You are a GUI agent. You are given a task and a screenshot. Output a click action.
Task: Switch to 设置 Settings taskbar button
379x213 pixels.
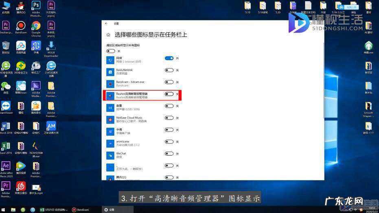[x=118, y=210]
